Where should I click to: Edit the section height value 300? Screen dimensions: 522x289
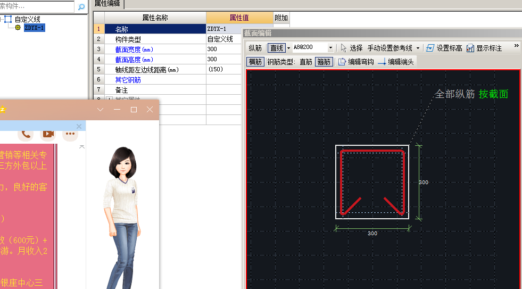pyautogui.click(x=223, y=59)
